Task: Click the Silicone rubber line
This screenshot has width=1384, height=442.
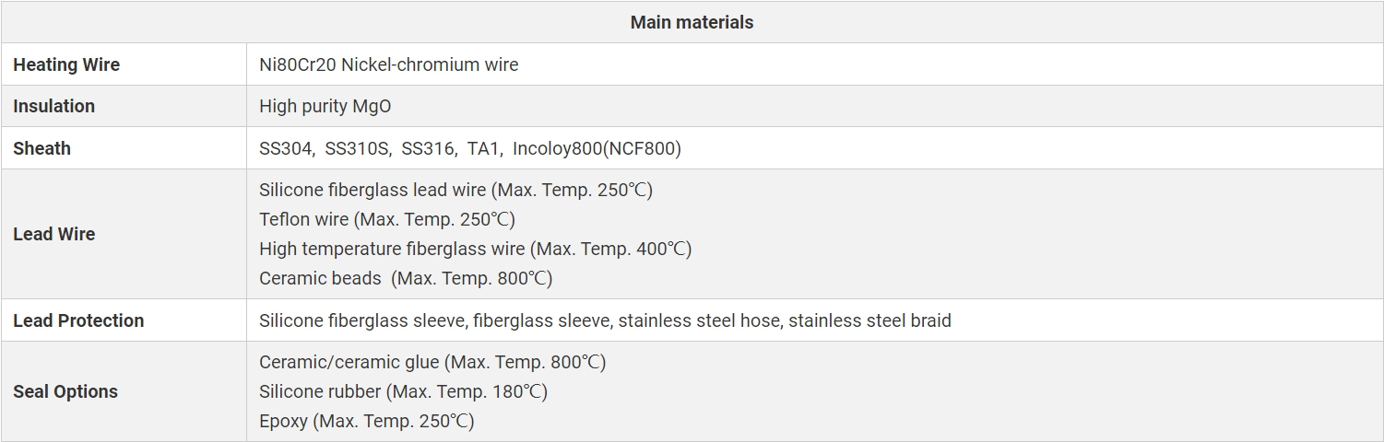Action: [x=403, y=391]
